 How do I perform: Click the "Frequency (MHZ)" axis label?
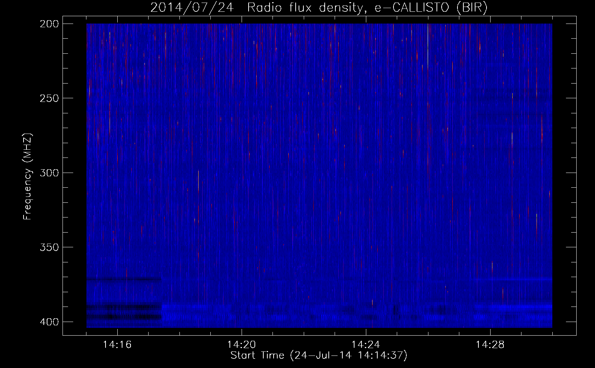[x=28, y=176]
